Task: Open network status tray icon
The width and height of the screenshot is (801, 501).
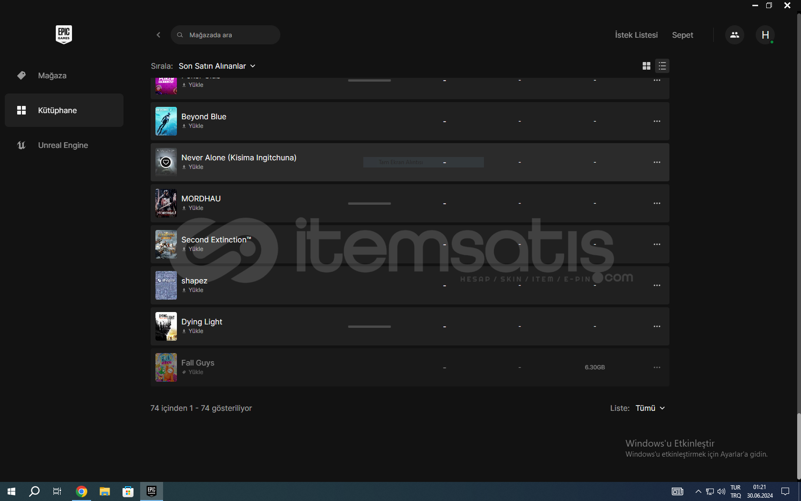Action: point(710,491)
